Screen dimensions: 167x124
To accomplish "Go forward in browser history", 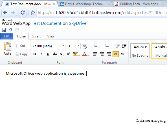I will point(13,13).
